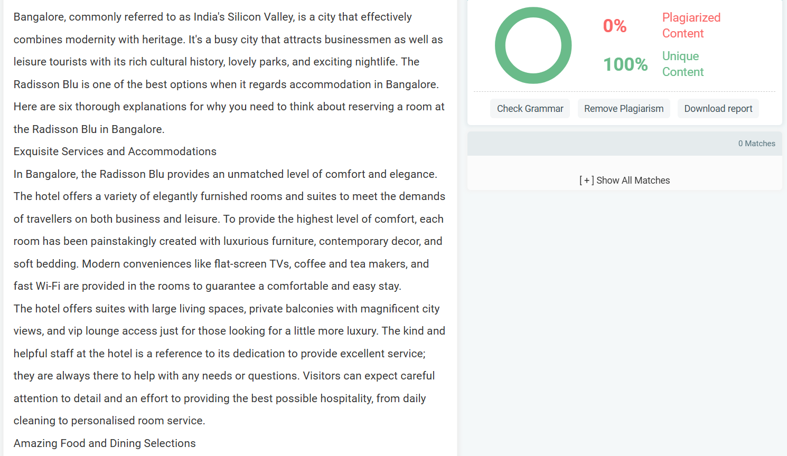The image size is (787, 456).
Task: Click the line 'the Radisson Blu in Bangalore.'
Action: click(89, 129)
